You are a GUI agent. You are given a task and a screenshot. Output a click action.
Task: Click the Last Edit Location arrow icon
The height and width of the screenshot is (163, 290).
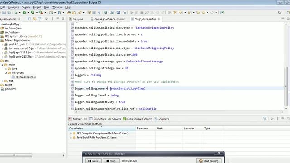click(198, 13)
